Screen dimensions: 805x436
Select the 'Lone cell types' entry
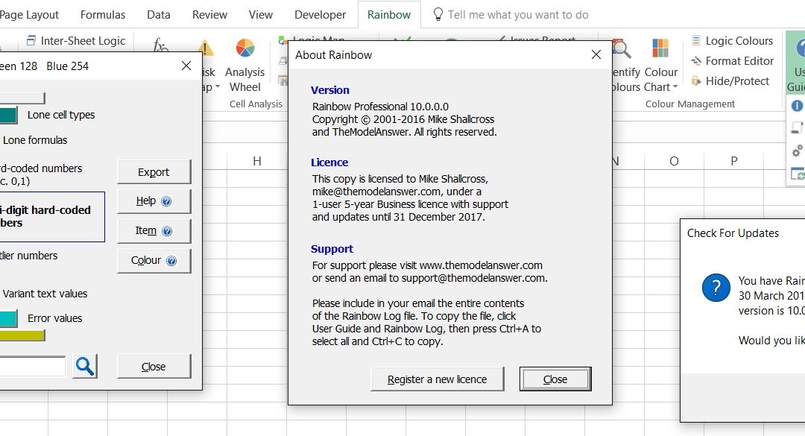[x=61, y=115]
